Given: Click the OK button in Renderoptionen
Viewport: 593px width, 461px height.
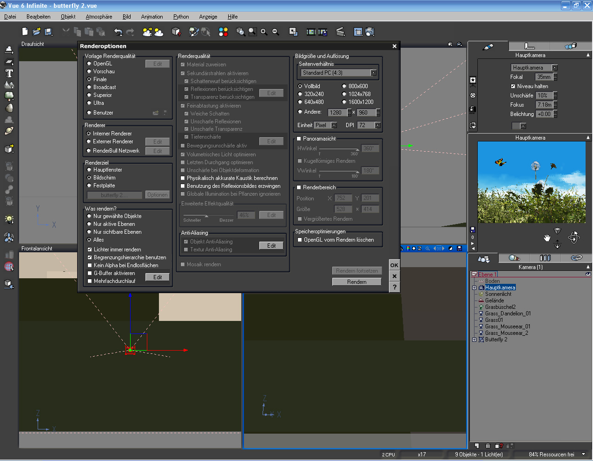Looking at the screenshot, I should [x=394, y=265].
